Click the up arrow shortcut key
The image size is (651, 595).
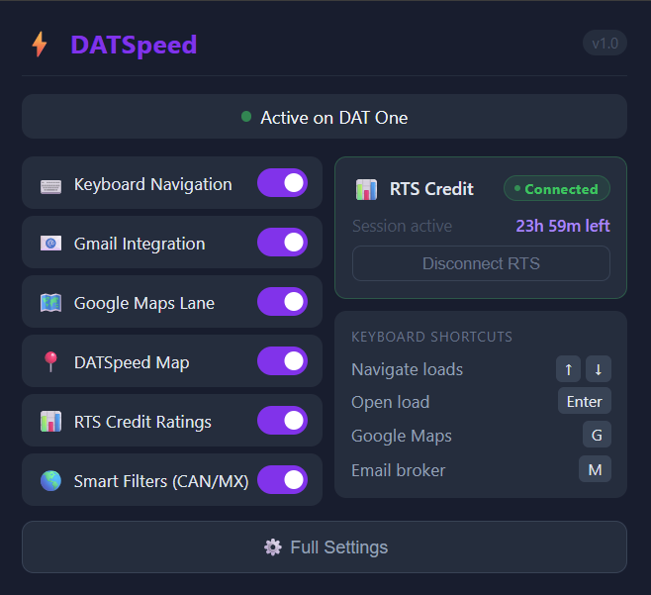click(x=568, y=369)
